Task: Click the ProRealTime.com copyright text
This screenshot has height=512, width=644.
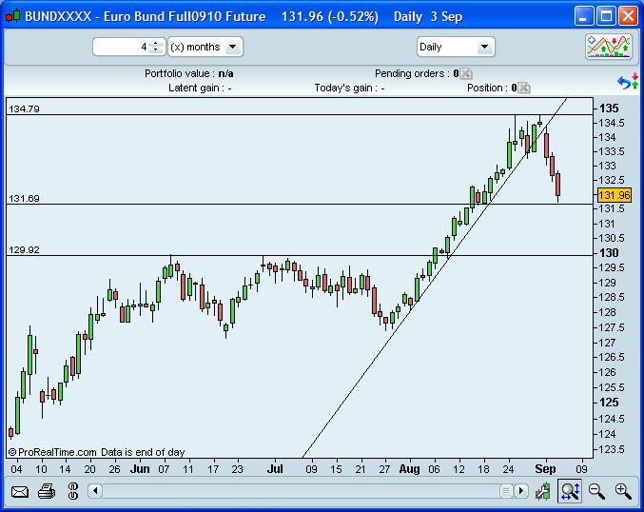Action: (x=52, y=452)
